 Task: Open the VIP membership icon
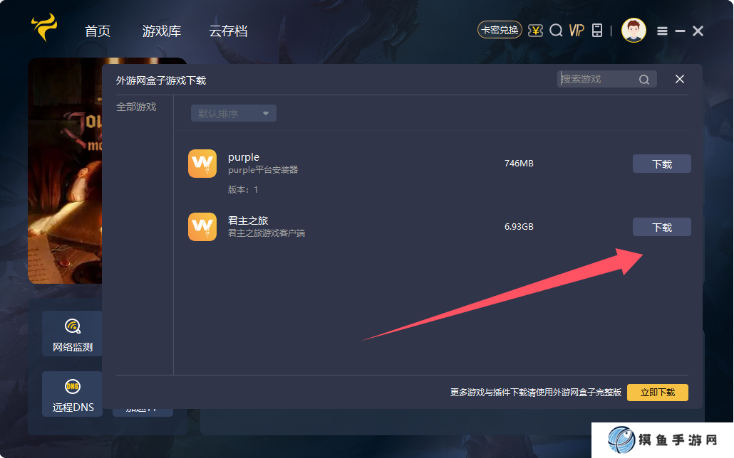(576, 31)
